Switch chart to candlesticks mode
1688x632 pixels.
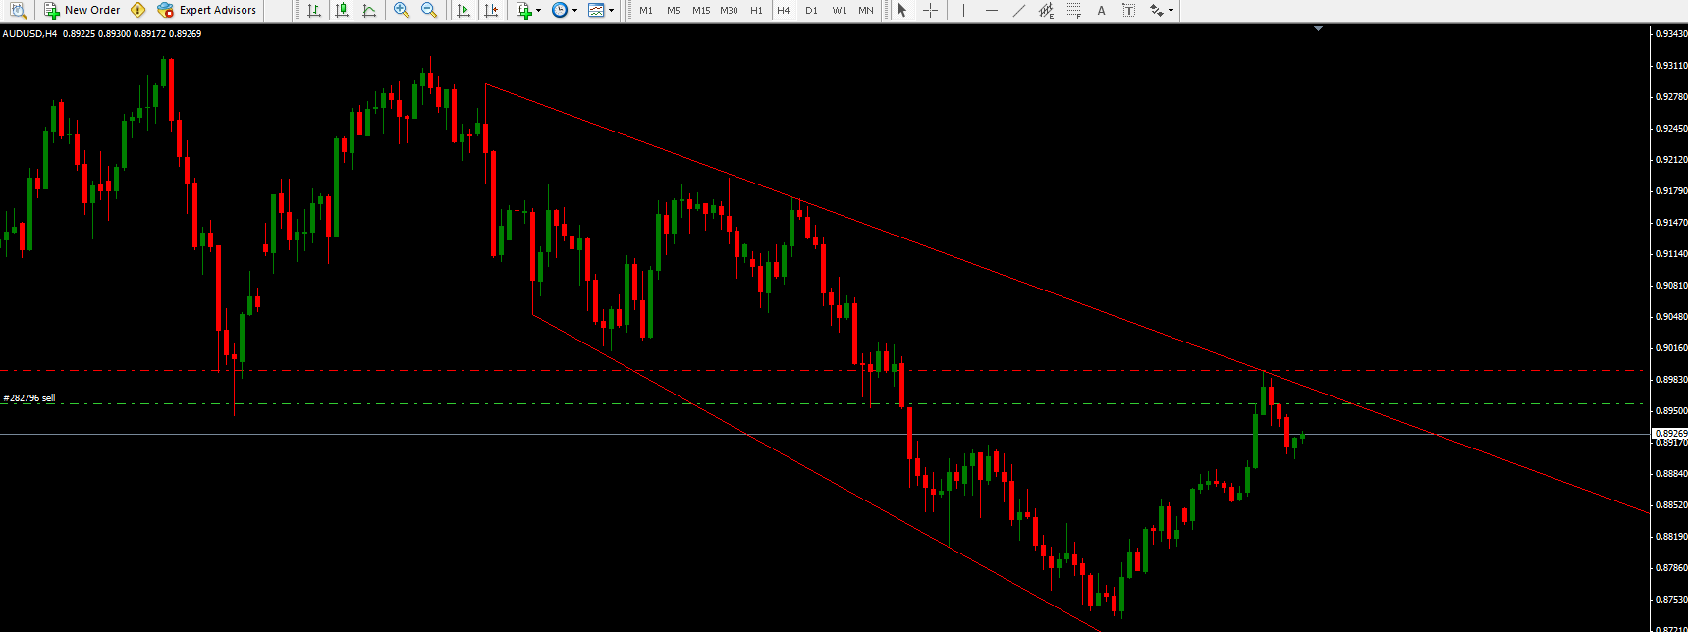tap(341, 10)
